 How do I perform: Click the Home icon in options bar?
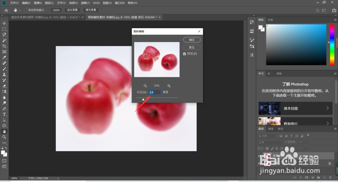[6, 10]
